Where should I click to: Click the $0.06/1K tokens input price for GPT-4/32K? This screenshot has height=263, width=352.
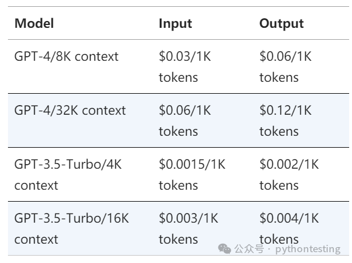tap(185, 121)
